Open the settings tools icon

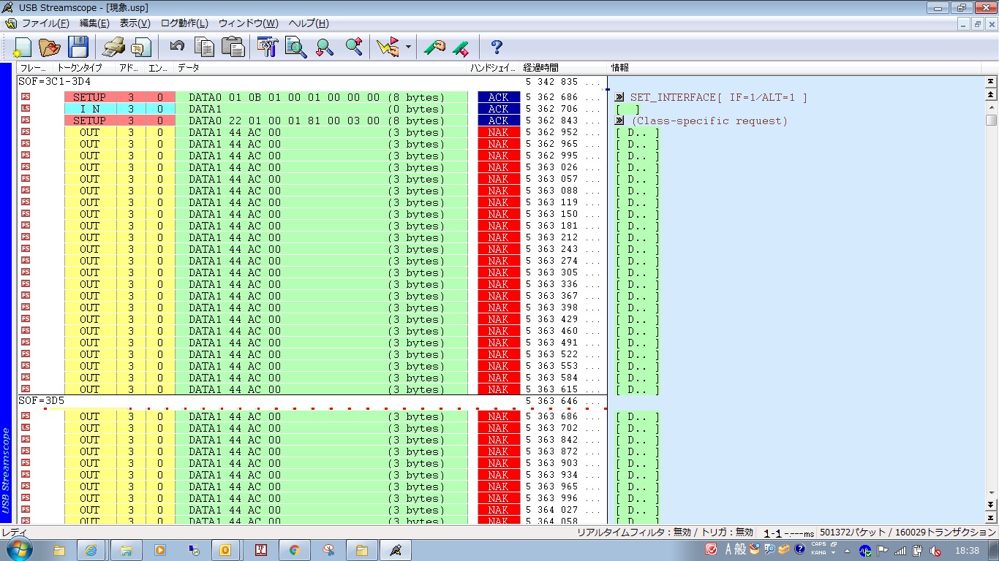click(x=268, y=47)
